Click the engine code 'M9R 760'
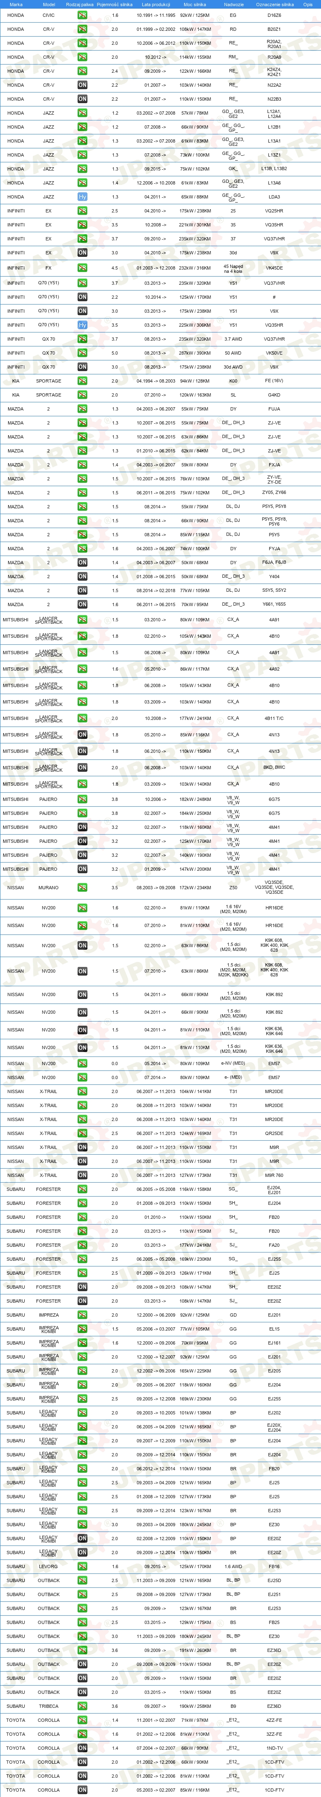The image size is (321, 1797). coord(274,1175)
